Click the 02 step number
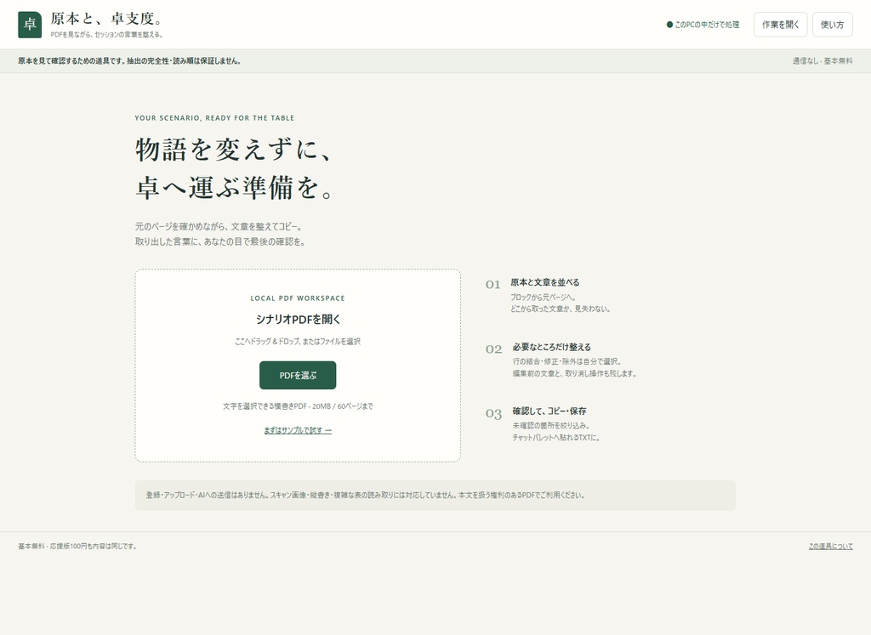Image resolution: width=871 pixels, height=635 pixels. 493,349
